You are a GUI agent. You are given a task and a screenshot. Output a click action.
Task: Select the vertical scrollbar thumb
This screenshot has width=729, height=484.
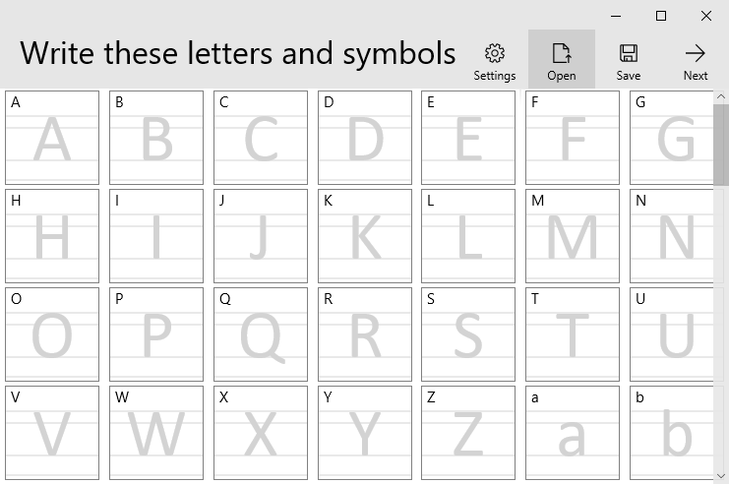(720, 145)
